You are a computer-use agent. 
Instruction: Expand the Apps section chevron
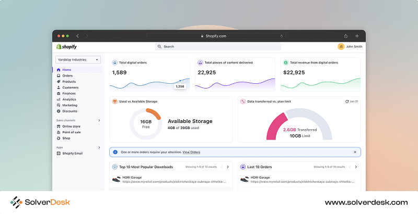[x=99, y=147]
